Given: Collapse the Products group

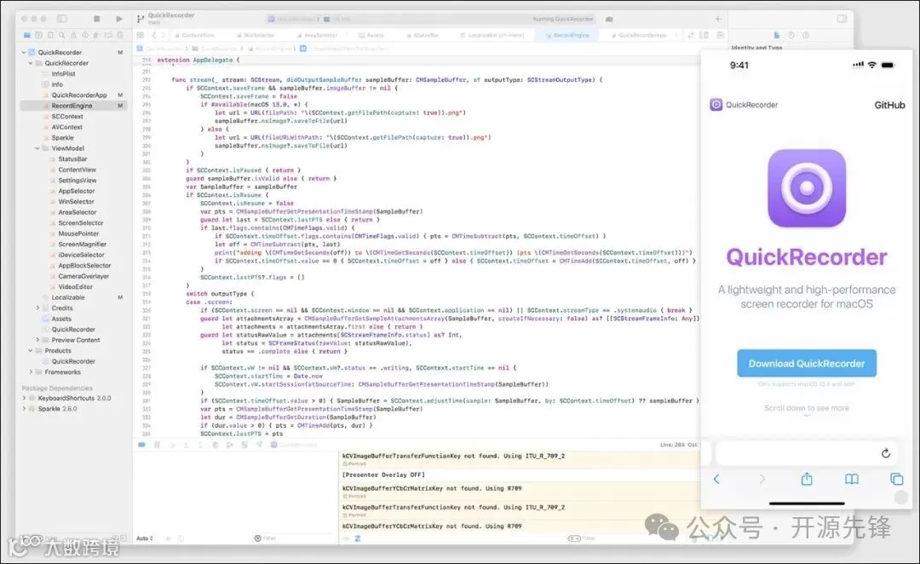Looking at the screenshot, I should point(31,350).
